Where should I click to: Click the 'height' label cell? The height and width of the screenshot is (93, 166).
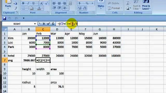tap(29, 69)
